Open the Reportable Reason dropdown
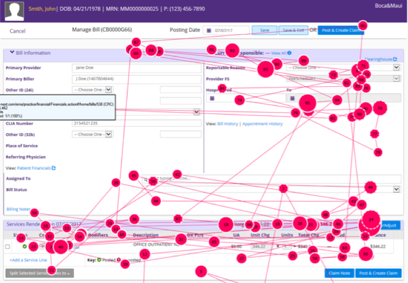Viewport: 408px width, 283px height. pyautogui.click(x=343, y=67)
